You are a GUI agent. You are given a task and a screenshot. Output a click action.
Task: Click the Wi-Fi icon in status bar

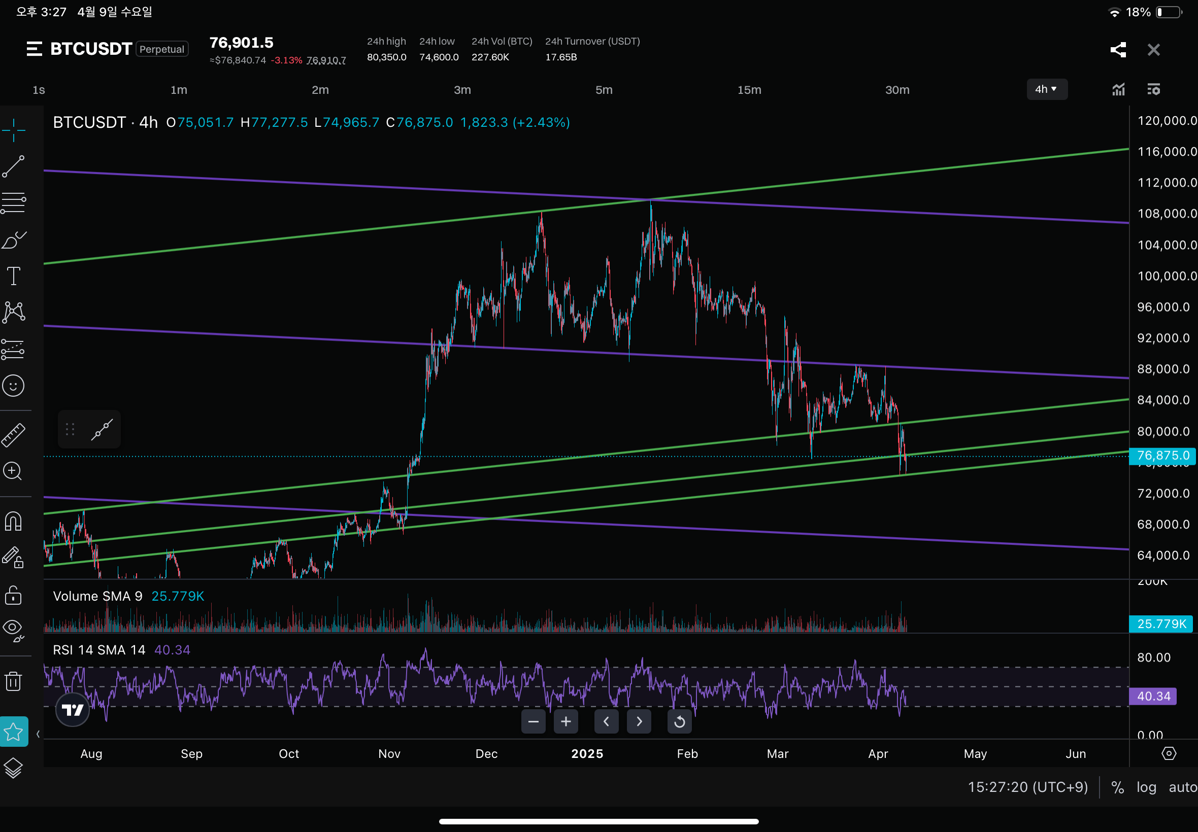(x=1114, y=12)
